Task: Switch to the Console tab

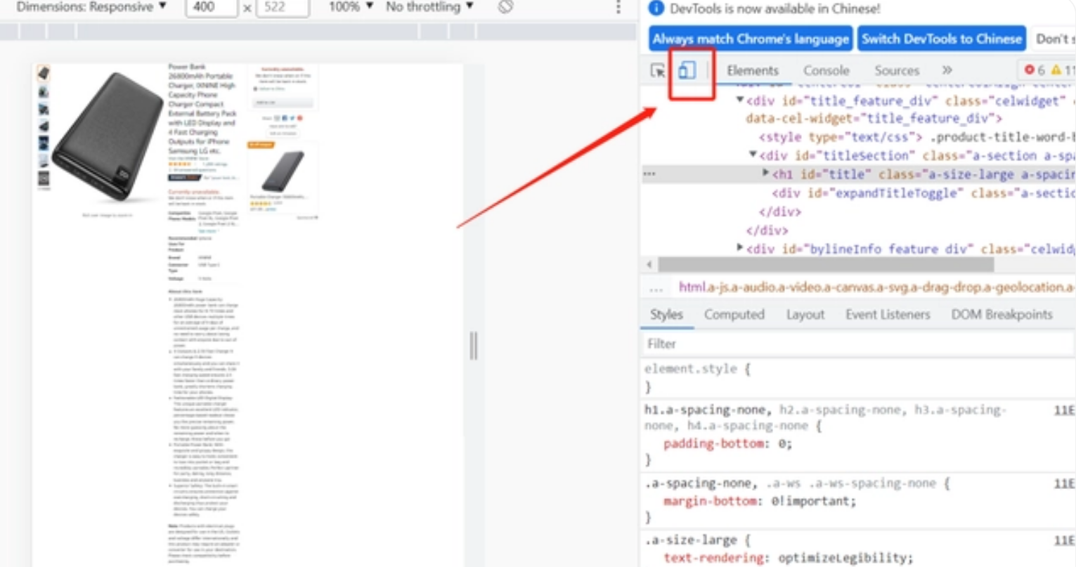Action: click(x=826, y=70)
